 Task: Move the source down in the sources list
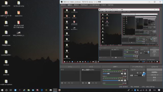(96, 83)
